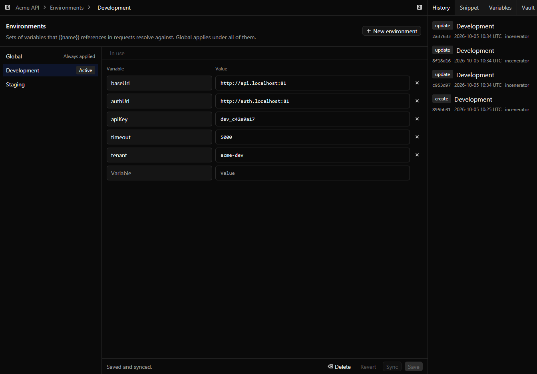Edit the timeout value 5000

click(x=312, y=137)
